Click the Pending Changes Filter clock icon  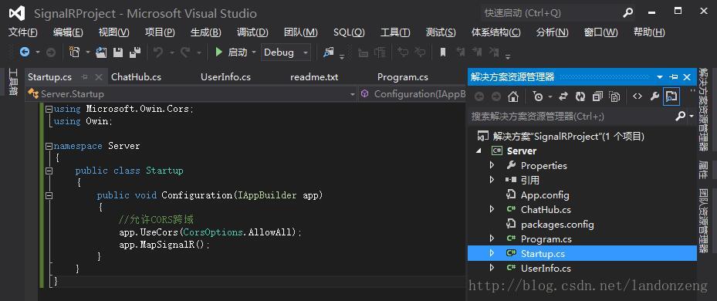(x=538, y=96)
